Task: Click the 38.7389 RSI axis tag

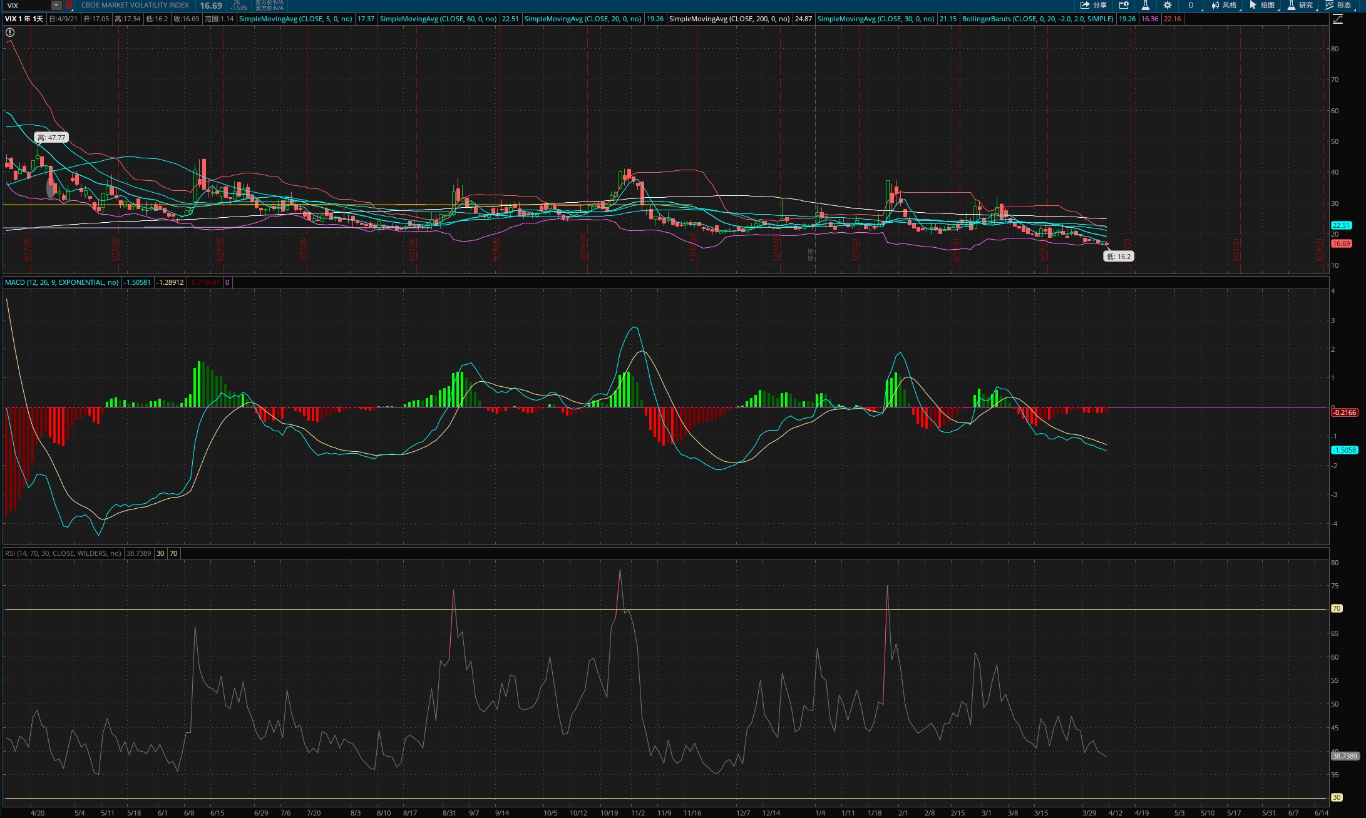Action: (1345, 756)
